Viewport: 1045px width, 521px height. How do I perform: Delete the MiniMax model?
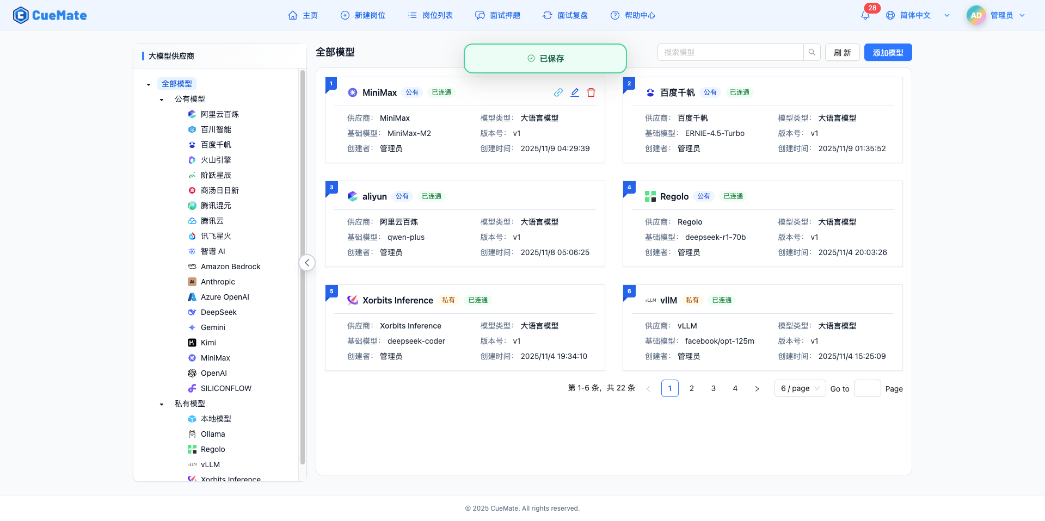(591, 92)
